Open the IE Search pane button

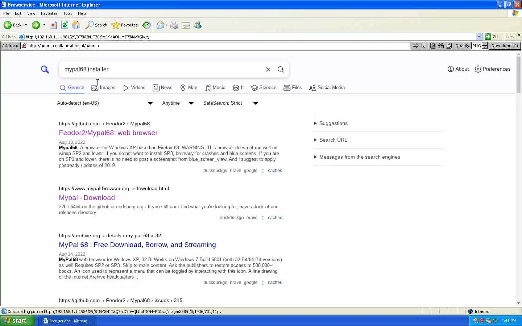96,25
